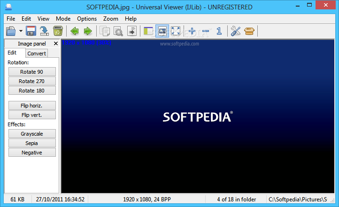Open the Edit menu
Viewport: 339px width, 207px height.
(x=26, y=19)
